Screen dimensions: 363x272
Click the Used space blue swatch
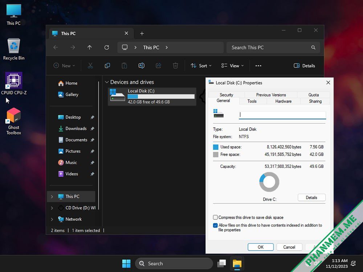(x=216, y=147)
